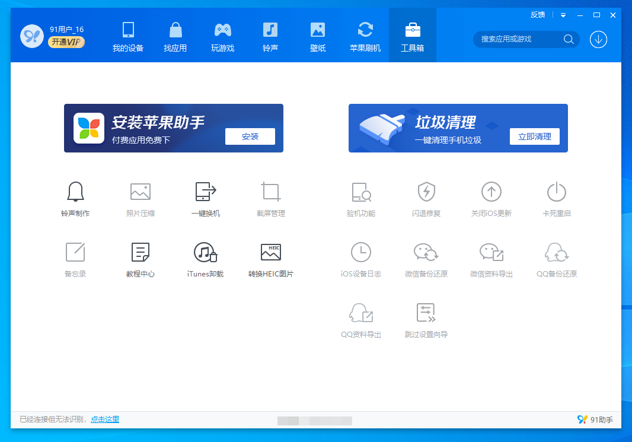Click the 点击这里 link in status bar
This screenshot has height=442, width=632.
(105, 419)
